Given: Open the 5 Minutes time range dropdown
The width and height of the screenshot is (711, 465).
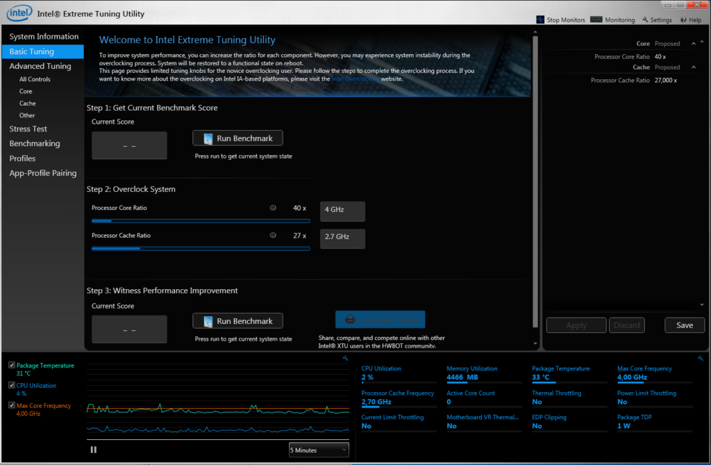Looking at the screenshot, I should pos(319,450).
